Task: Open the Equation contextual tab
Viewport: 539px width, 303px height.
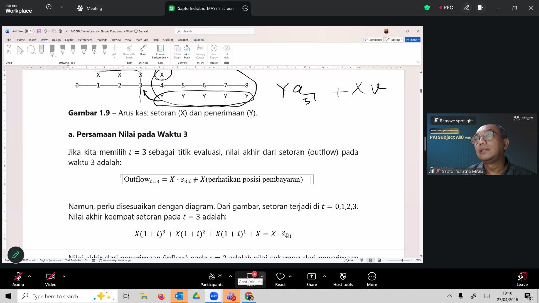Action: pyautogui.click(x=198, y=40)
